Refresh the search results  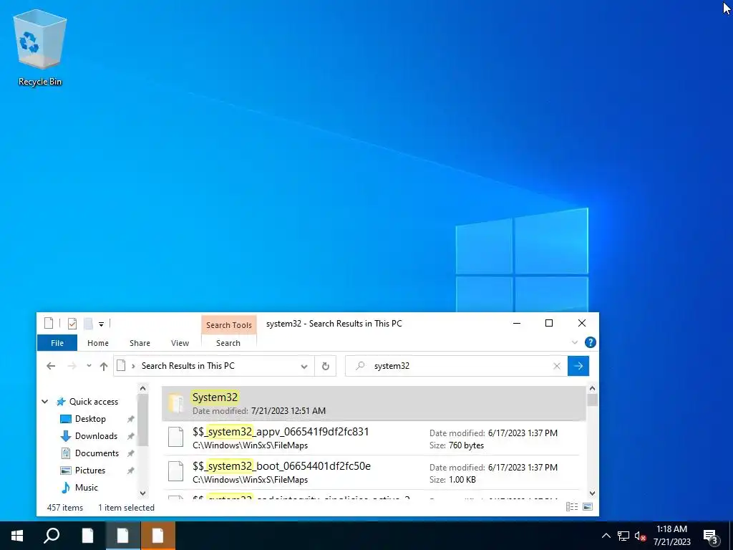326,366
